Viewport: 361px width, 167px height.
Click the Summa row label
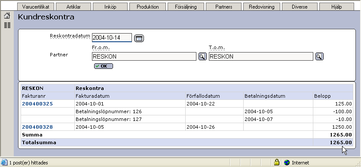click(32, 135)
